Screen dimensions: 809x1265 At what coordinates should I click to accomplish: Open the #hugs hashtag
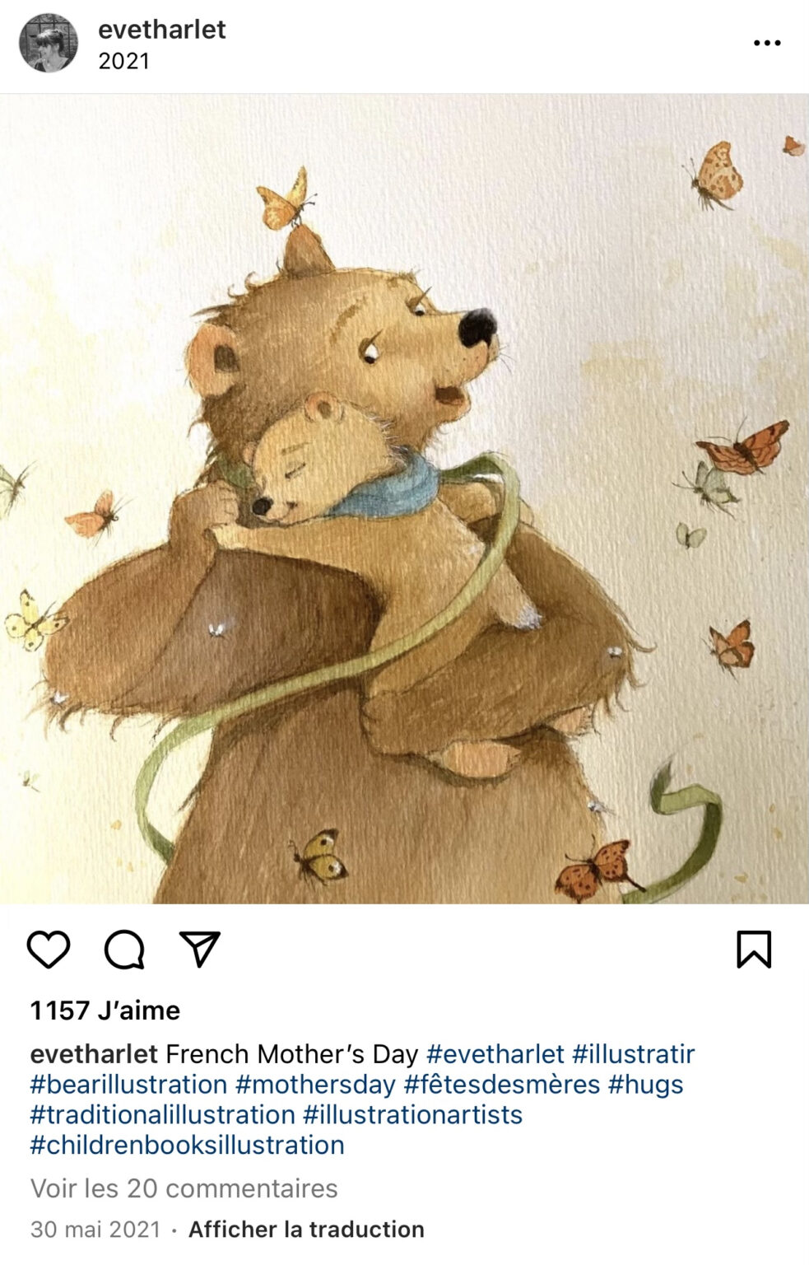pos(646,1085)
